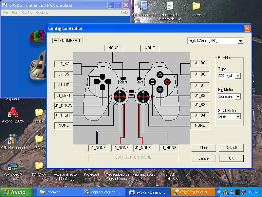Select the J1_B2 mapping field
Image resolution: width=262 pixels, height=197 pixels.
[x=200, y=96]
